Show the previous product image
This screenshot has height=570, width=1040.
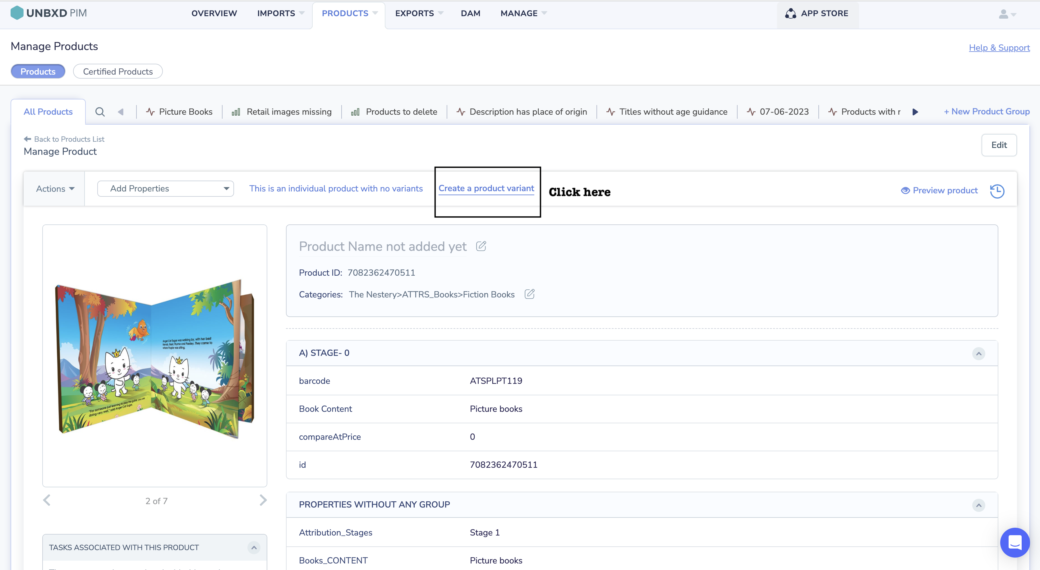coord(47,500)
